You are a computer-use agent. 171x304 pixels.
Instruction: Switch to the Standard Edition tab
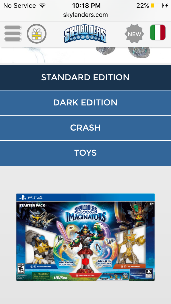pos(85,78)
